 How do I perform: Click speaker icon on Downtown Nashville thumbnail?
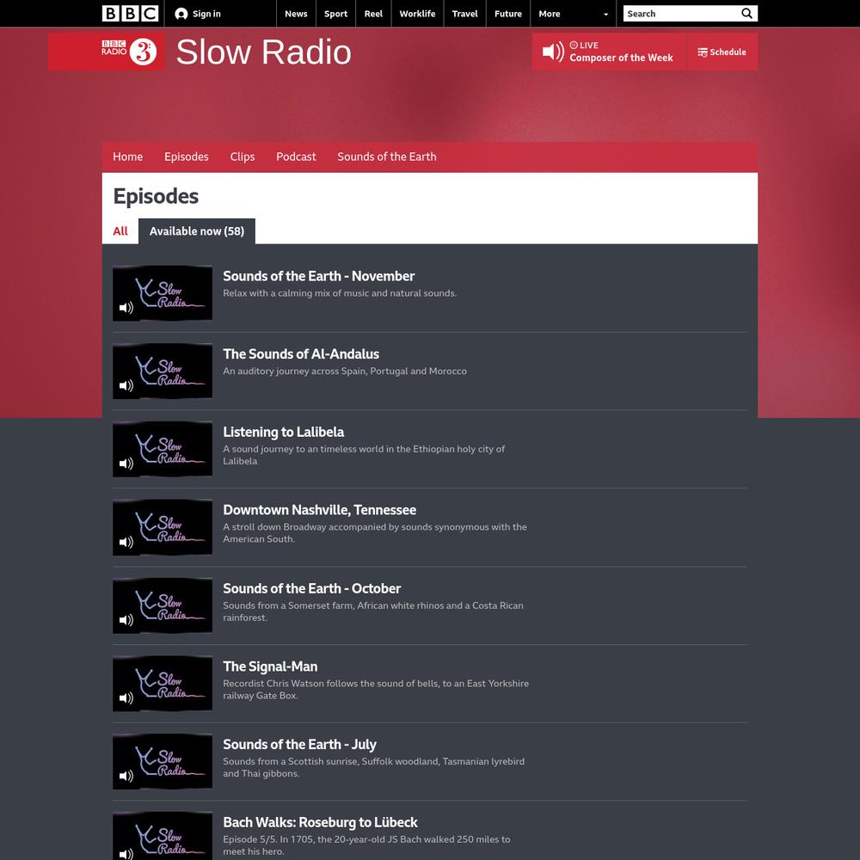(x=126, y=542)
